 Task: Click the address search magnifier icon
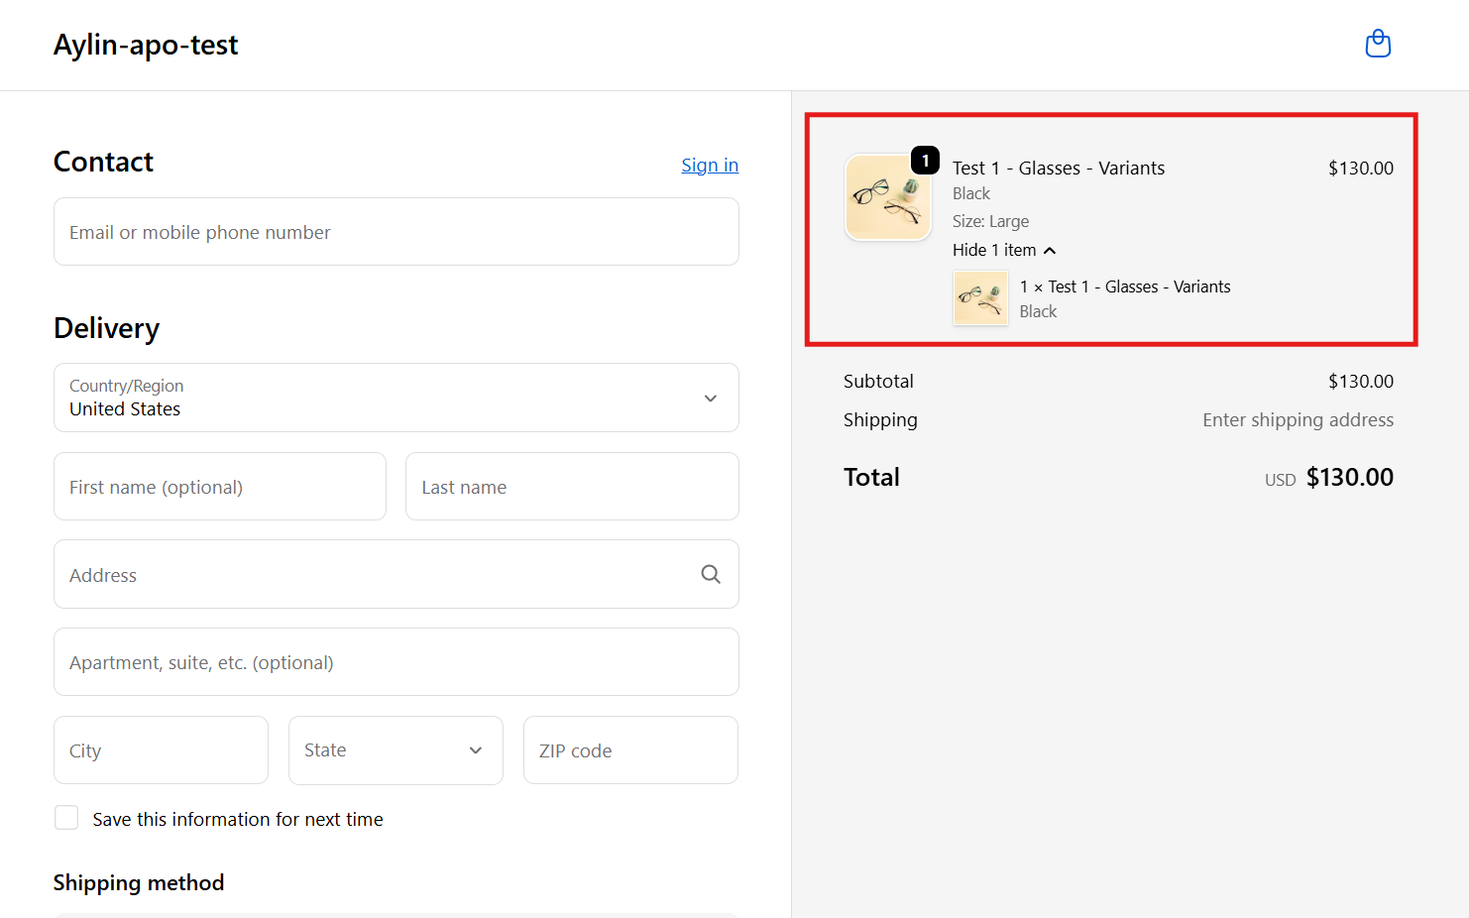point(711,574)
